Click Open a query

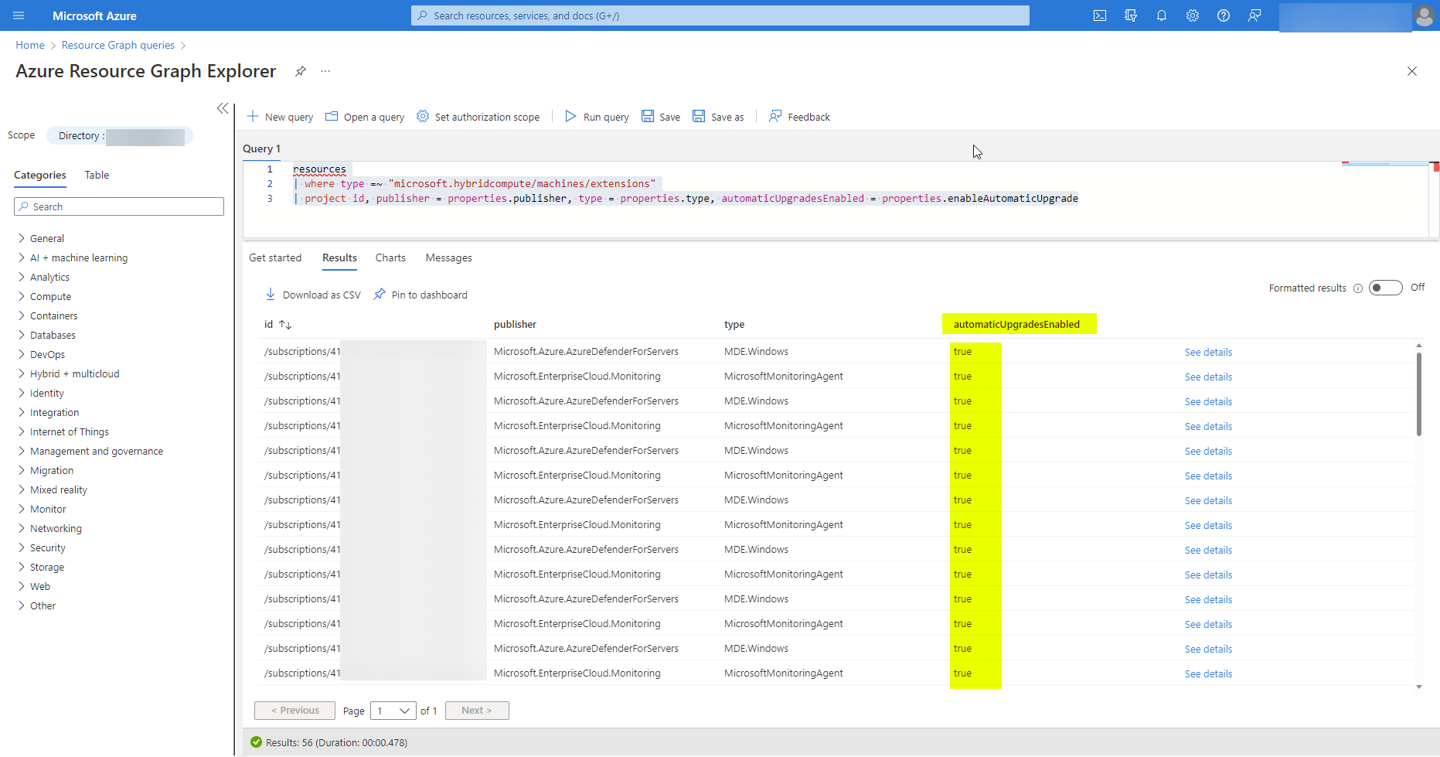point(365,117)
